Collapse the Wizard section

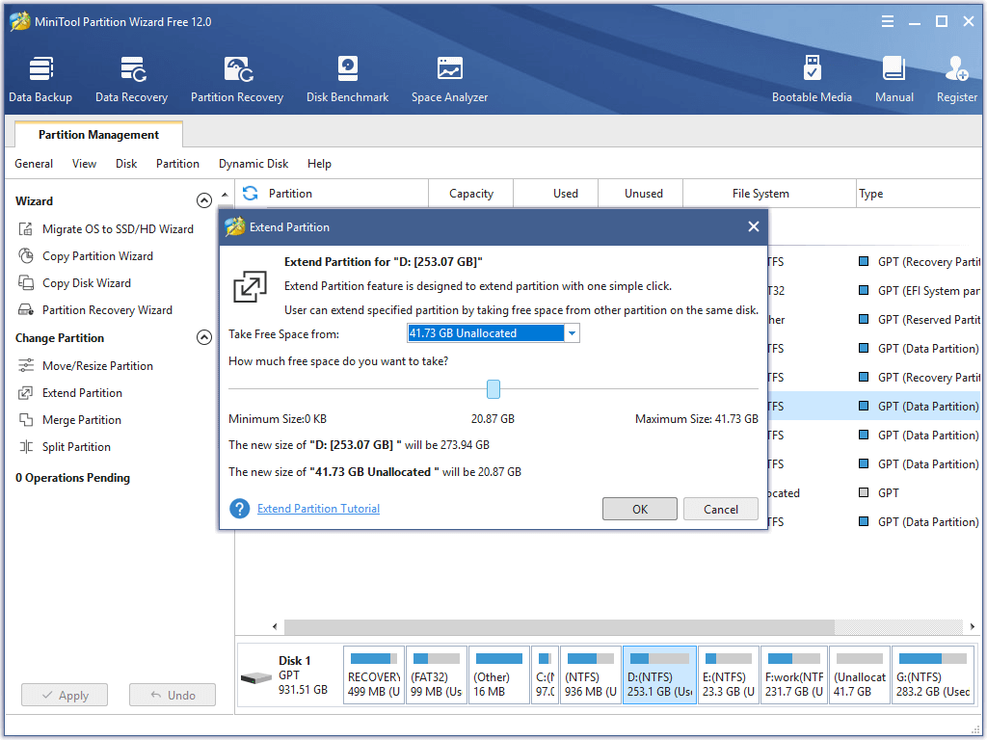point(204,200)
